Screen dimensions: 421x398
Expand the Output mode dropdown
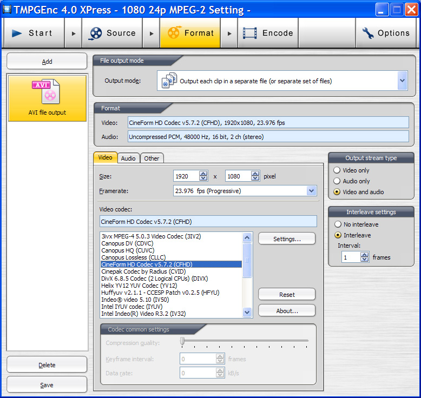402,81
